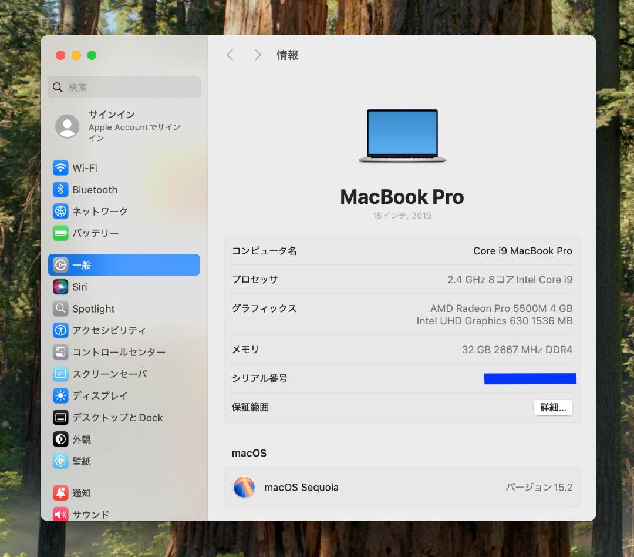
Task: Click the バージョン15.2 version text
Action: pyautogui.click(x=539, y=487)
